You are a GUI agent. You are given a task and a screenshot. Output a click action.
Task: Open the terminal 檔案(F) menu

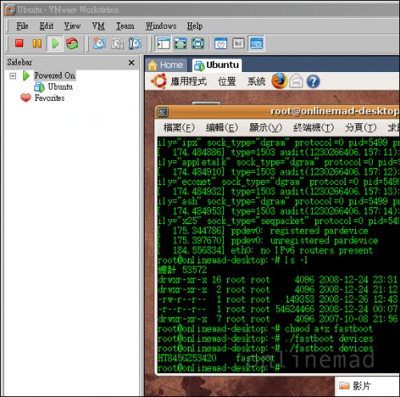pos(179,128)
